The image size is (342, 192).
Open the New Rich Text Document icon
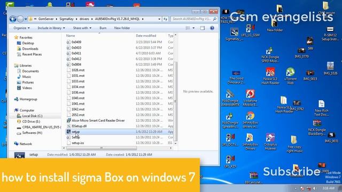[x=321, y=108]
